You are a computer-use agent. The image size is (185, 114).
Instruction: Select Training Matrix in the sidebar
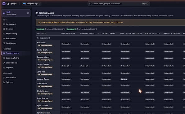(x=16, y=53)
